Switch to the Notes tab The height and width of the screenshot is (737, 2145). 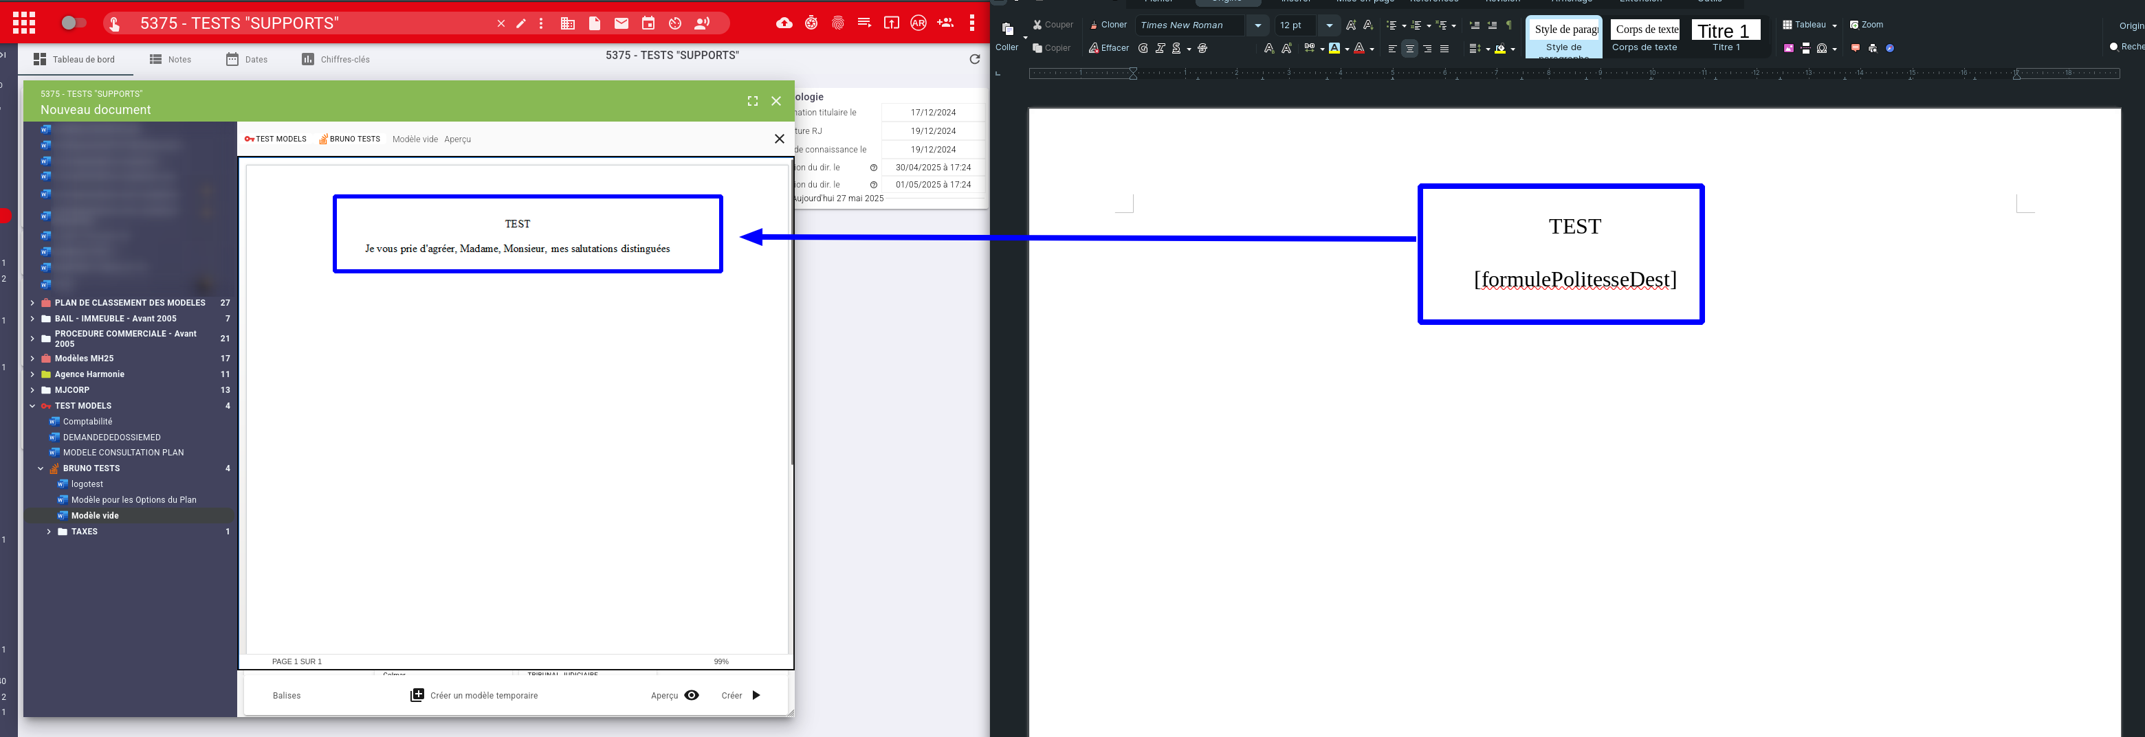click(170, 59)
